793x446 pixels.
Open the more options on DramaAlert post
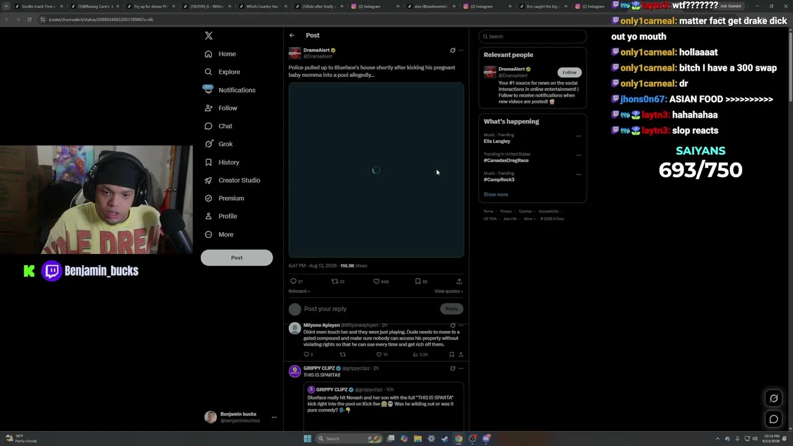click(x=460, y=50)
